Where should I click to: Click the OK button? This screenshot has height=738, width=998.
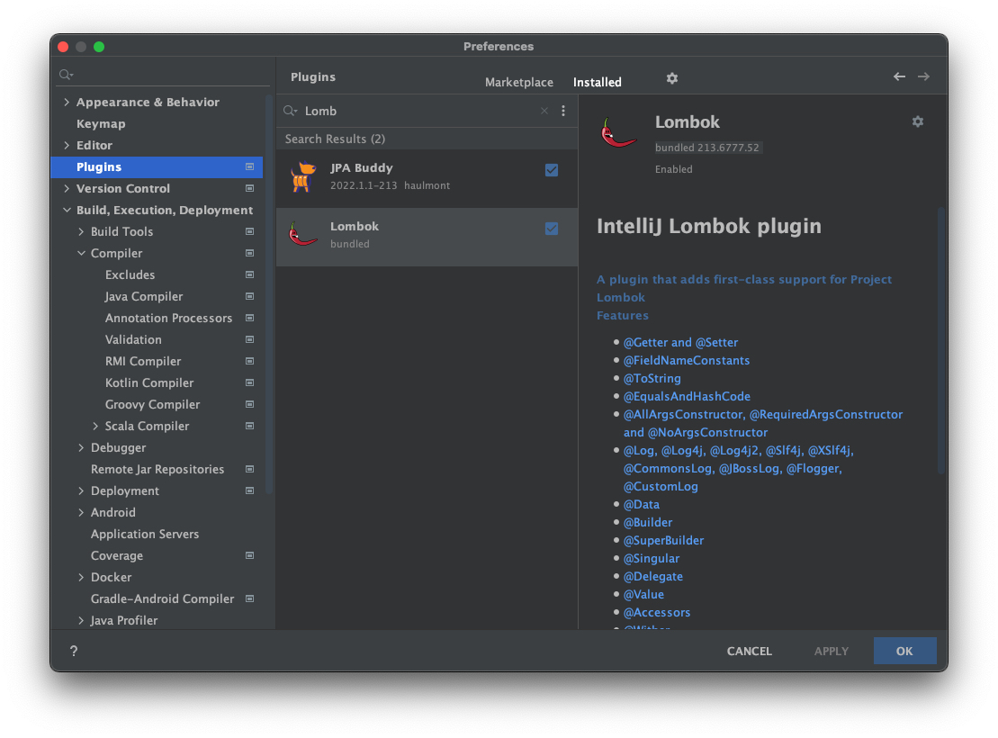[904, 651]
